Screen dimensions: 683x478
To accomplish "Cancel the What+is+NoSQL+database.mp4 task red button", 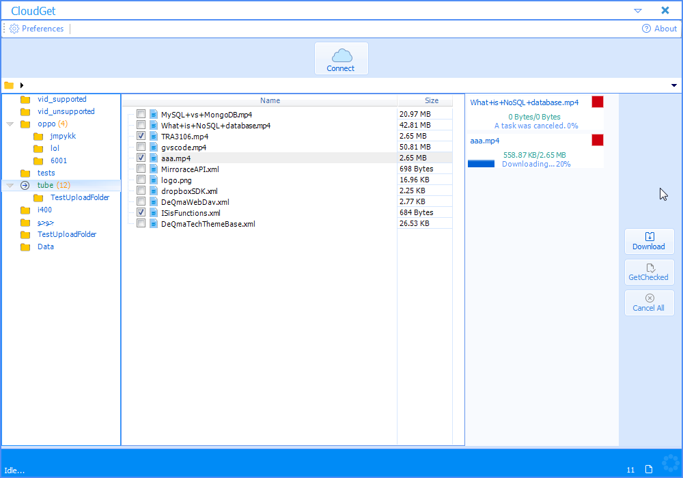I will click(598, 102).
